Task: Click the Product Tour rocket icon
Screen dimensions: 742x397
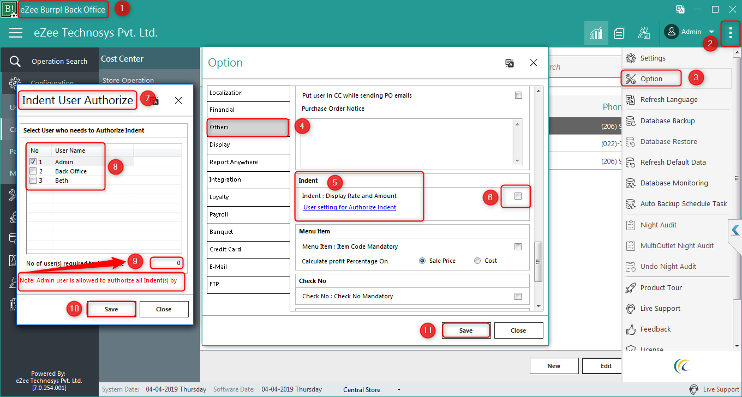Action: (x=631, y=287)
